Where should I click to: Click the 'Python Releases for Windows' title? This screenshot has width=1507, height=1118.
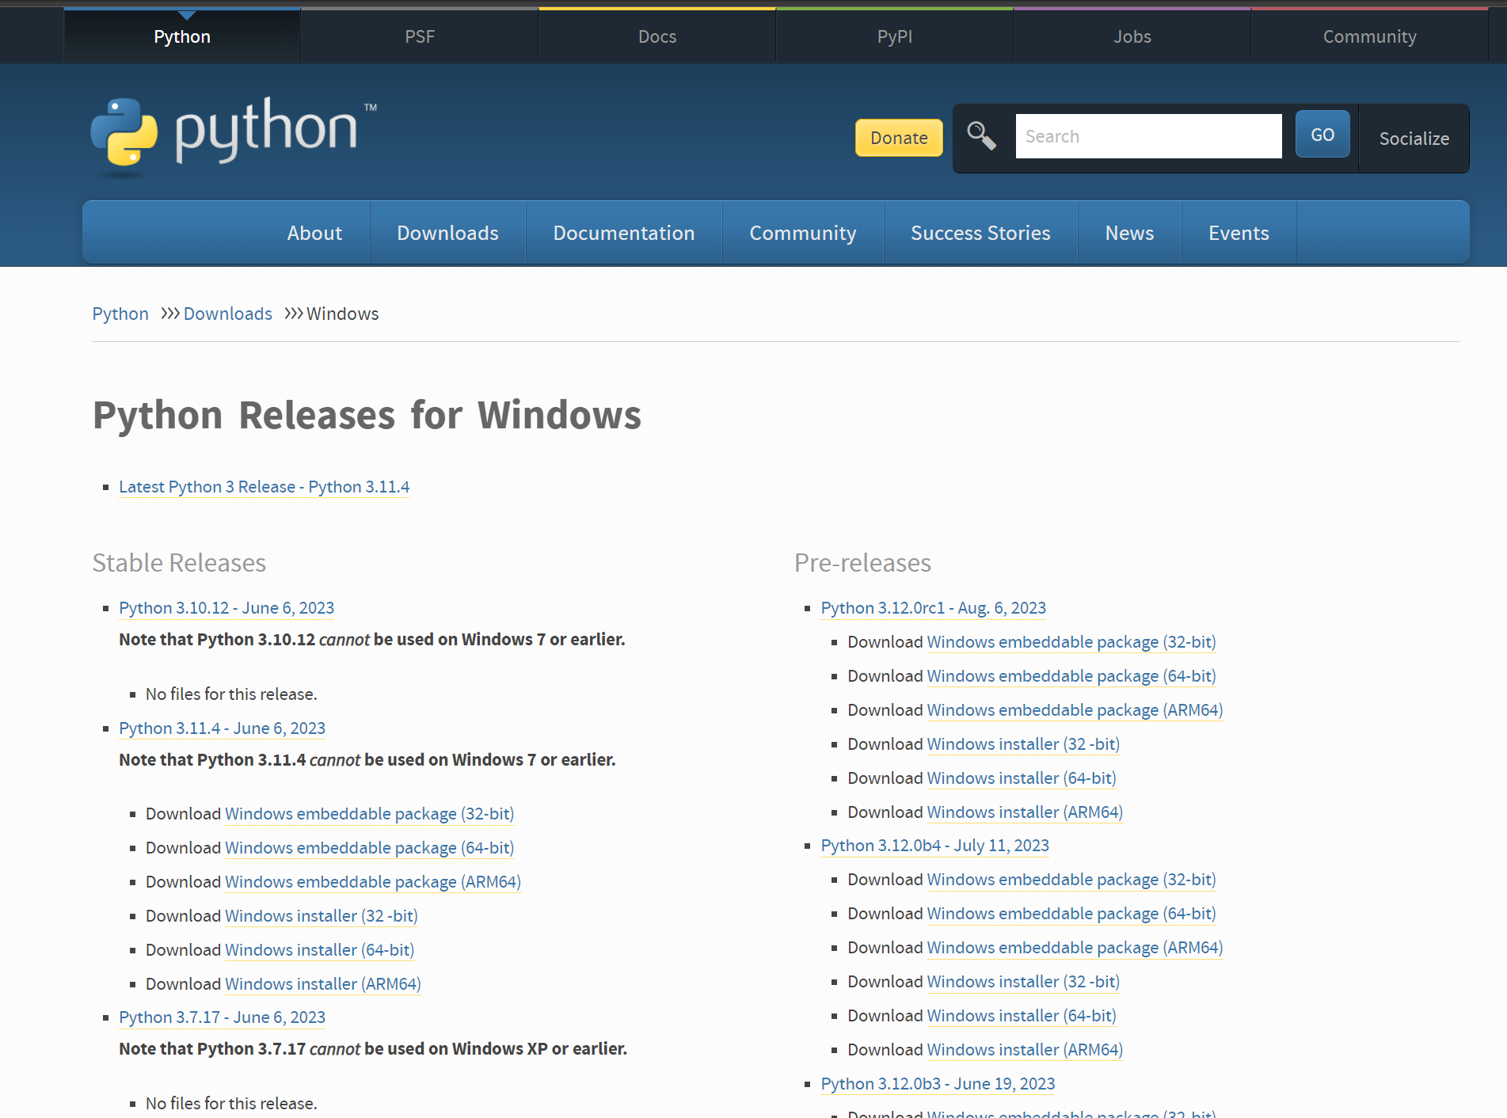click(x=367, y=415)
